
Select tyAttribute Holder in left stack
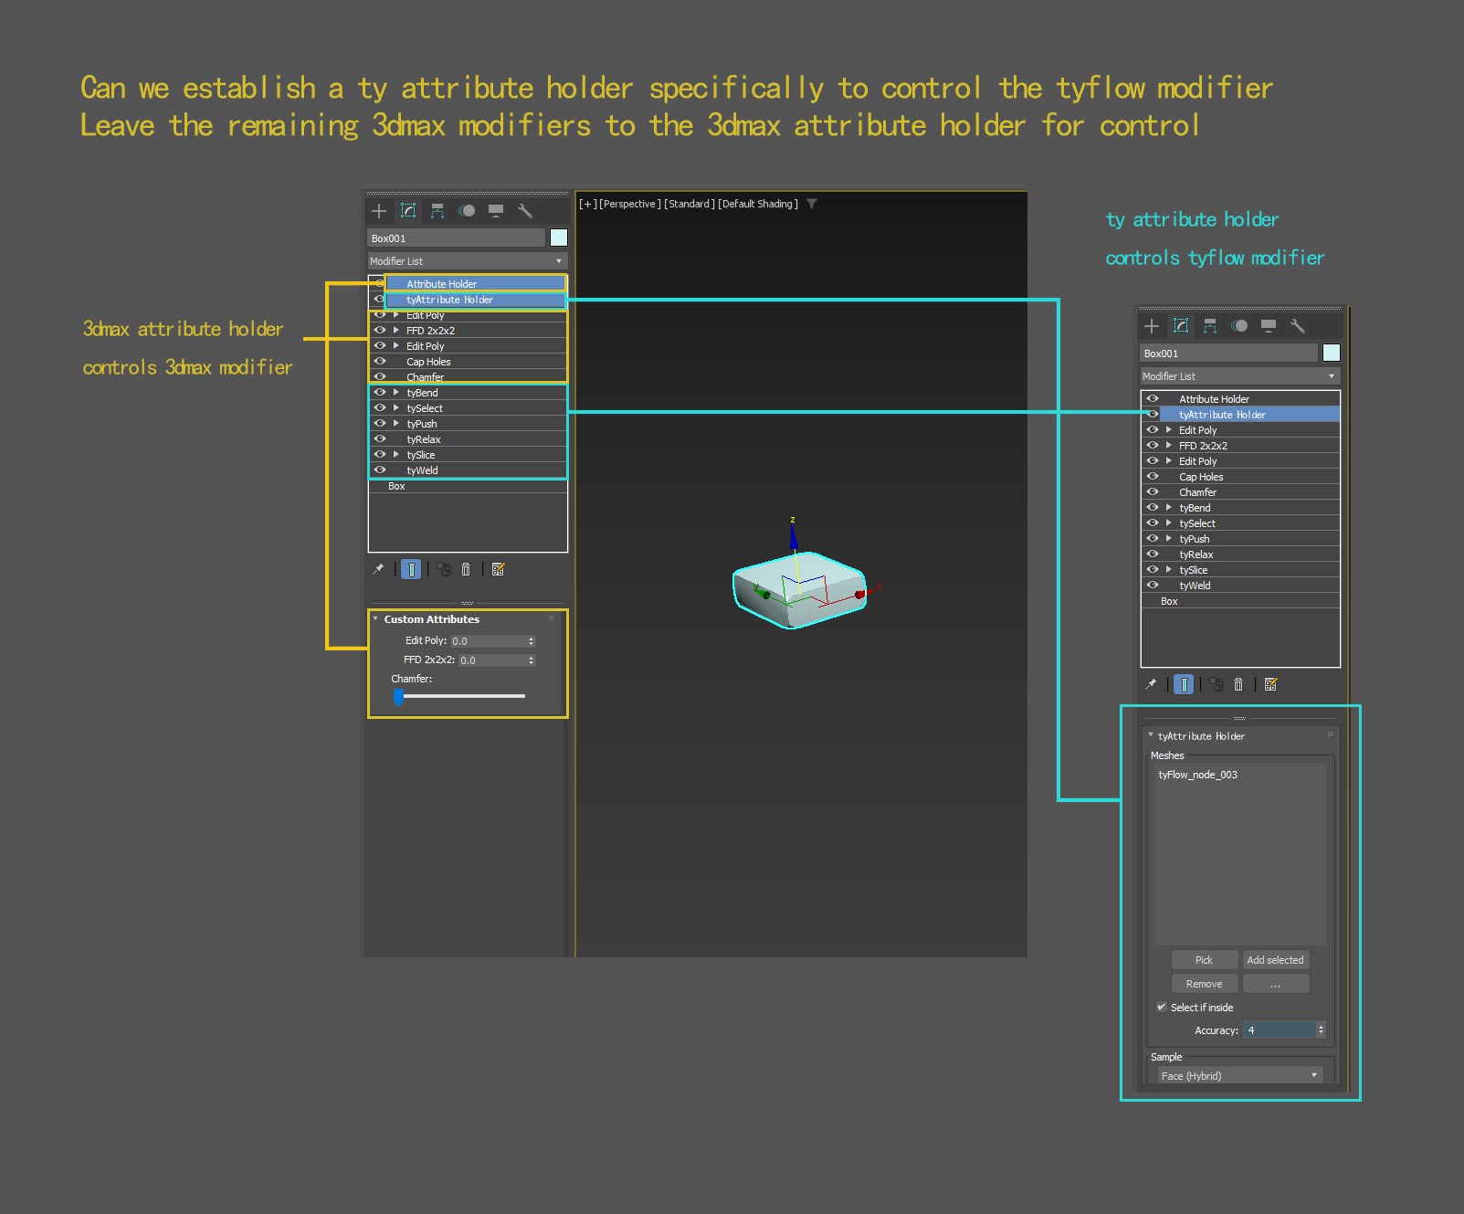coord(475,300)
